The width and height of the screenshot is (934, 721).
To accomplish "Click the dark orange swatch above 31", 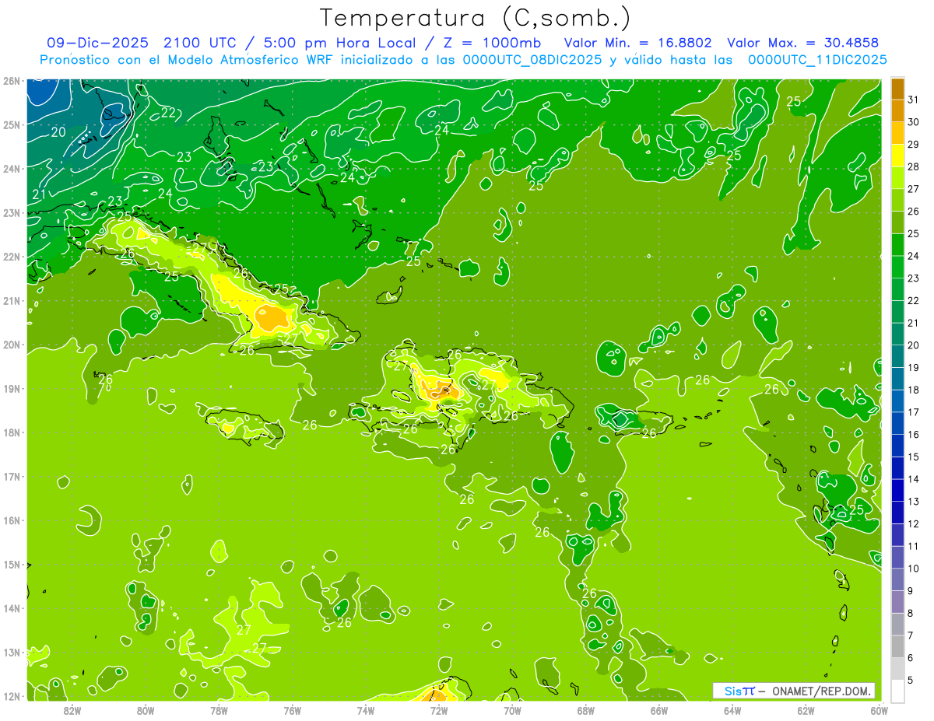I will pos(897,89).
